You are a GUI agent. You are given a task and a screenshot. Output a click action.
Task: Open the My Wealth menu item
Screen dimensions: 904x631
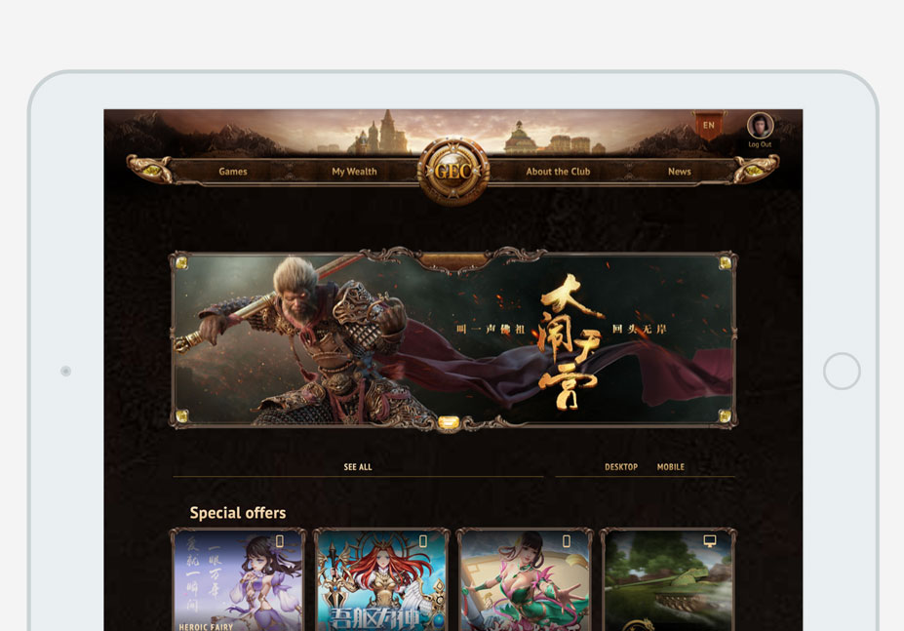[x=354, y=172]
